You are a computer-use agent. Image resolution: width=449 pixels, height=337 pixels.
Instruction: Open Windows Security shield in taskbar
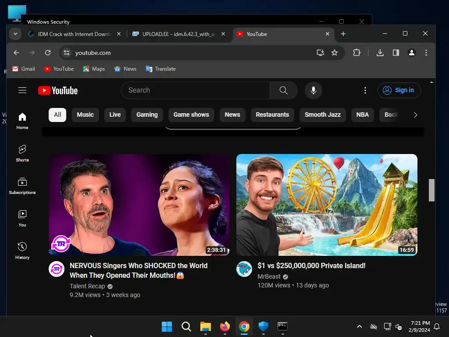point(263,326)
